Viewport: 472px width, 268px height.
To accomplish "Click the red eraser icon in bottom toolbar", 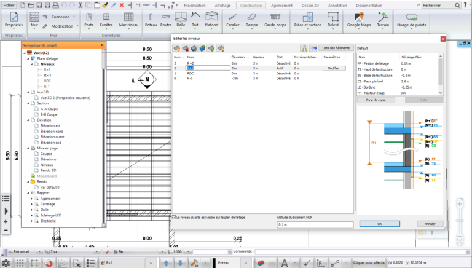I will pos(261,263).
